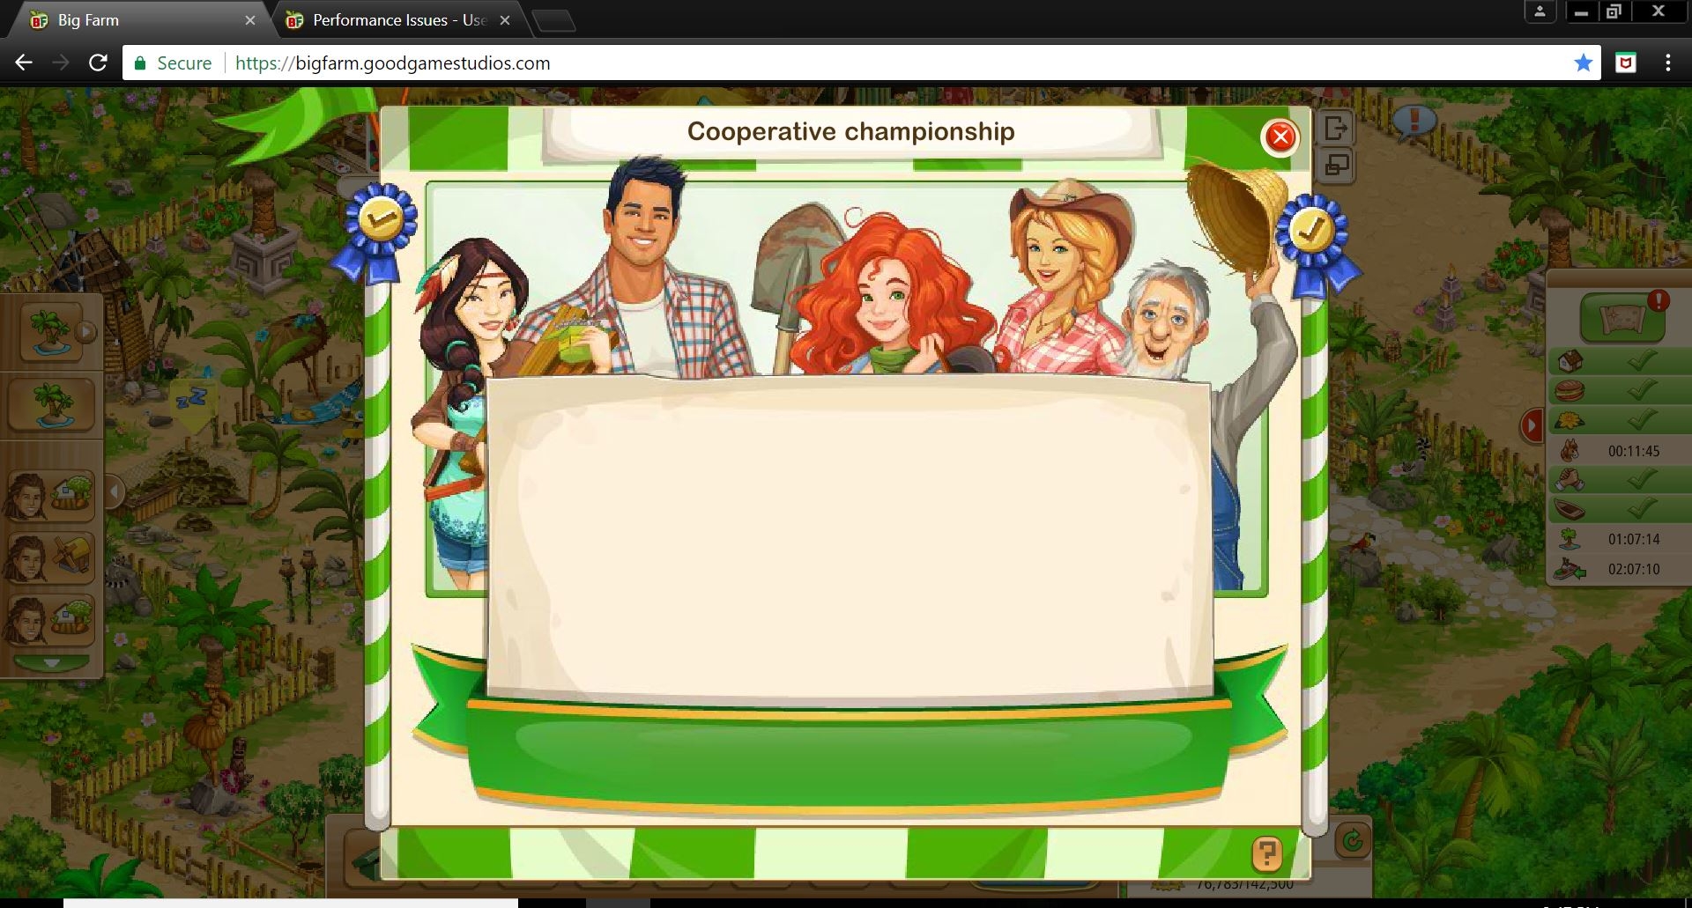Open the Chrome user profile button
This screenshot has height=908, width=1692.
coord(1540,11)
